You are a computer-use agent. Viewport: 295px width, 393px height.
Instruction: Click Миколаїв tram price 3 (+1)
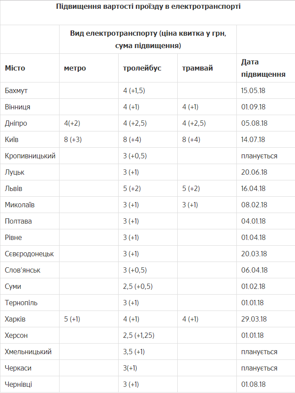coord(190,205)
